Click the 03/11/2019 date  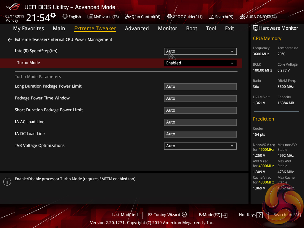(15, 16)
